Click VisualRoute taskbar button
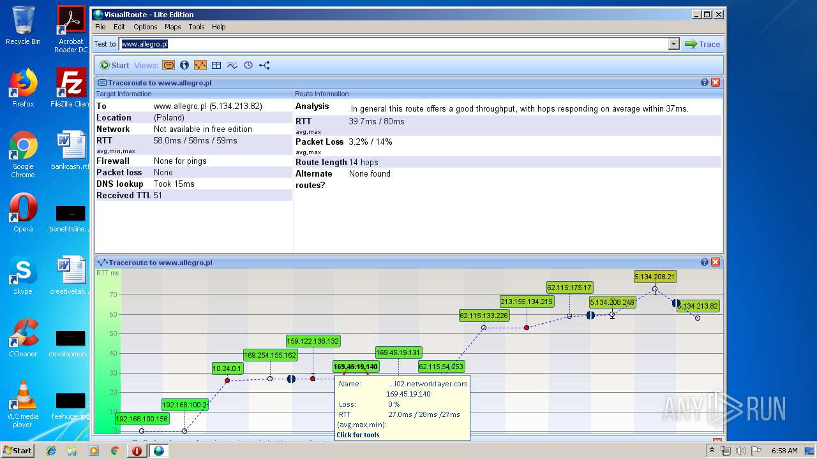The image size is (817, 459). (x=158, y=450)
